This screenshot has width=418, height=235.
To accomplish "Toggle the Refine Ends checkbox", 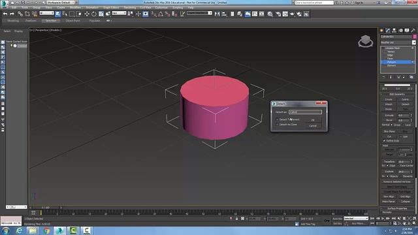I will 384,141.
